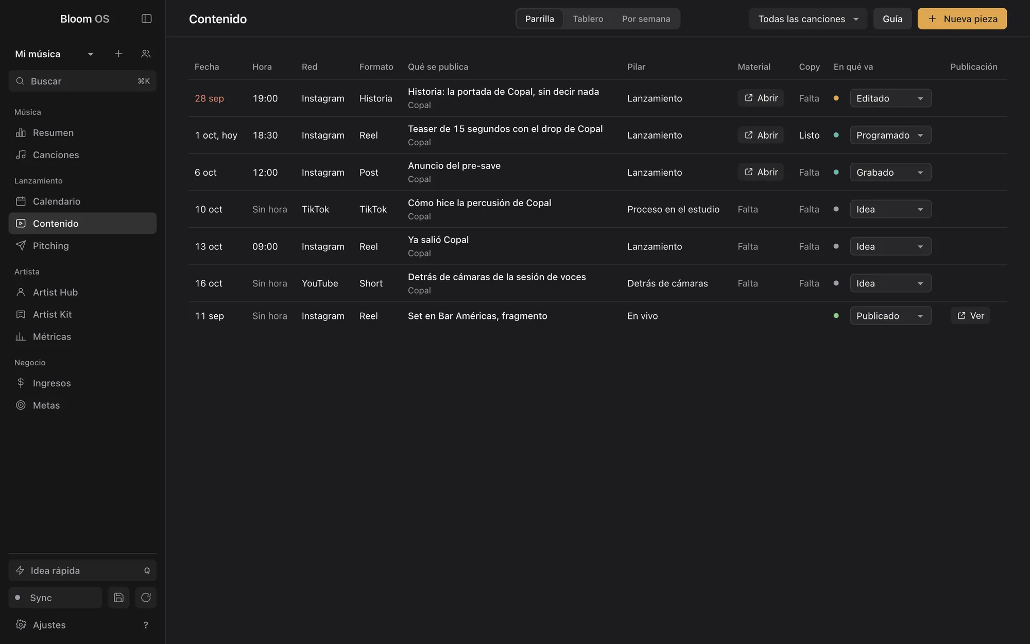The image size is (1030, 644).
Task: Open team members icon in sidebar
Action: pos(146,54)
